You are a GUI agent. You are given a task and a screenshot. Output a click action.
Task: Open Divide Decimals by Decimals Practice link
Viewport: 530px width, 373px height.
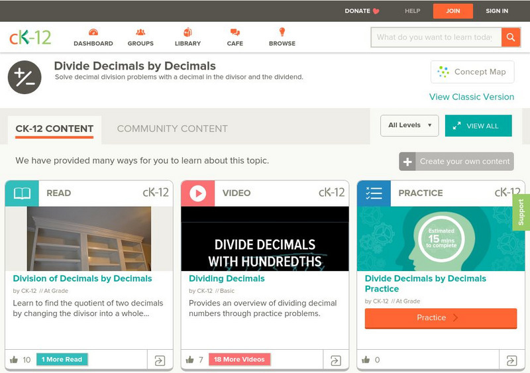(425, 284)
